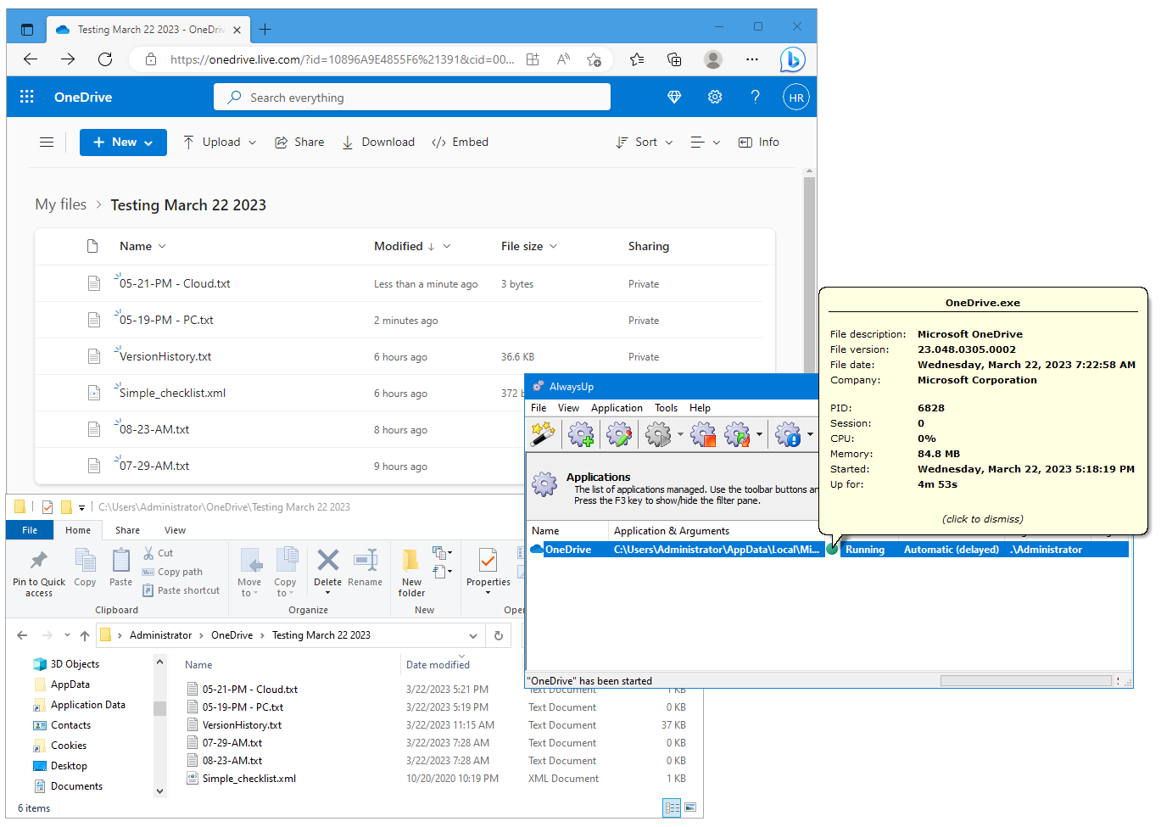
Task: Open OneDrive help question mark
Action: tap(755, 97)
